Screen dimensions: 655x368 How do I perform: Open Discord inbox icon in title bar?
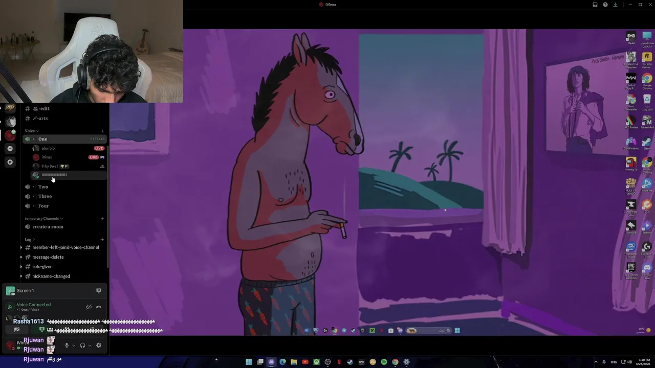(x=595, y=5)
